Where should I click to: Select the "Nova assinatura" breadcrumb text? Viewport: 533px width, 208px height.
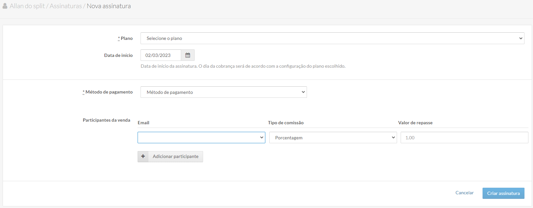pyautogui.click(x=109, y=6)
